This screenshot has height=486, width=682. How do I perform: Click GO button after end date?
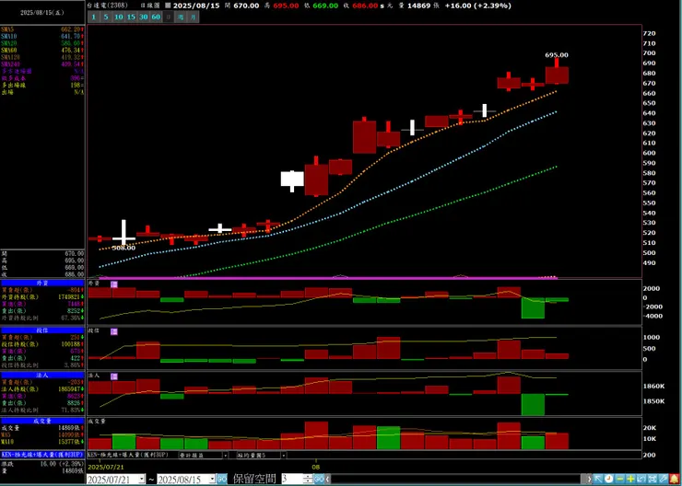point(222,479)
